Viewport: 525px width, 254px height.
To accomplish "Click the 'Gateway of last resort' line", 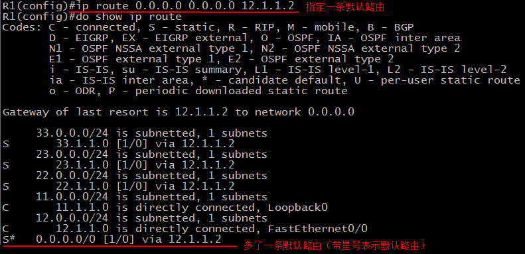I will click(178, 112).
